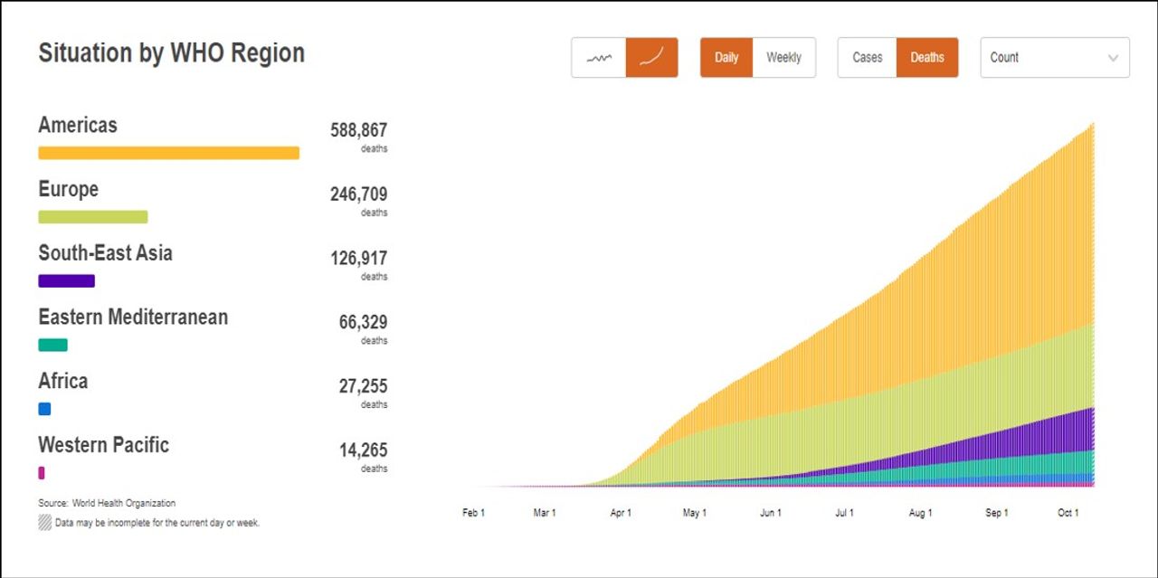Screen dimensions: 1158x578
Task: Click the pink Western Pacific swatch
Action: pyautogui.click(x=42, y=473)
